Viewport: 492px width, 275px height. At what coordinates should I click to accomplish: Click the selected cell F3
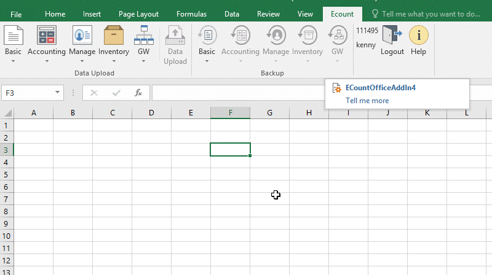[230, 149]
